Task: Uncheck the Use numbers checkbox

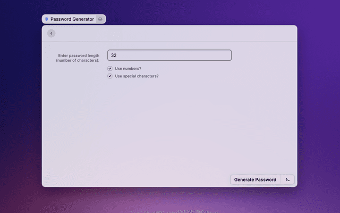Action: tap(110, 69)
